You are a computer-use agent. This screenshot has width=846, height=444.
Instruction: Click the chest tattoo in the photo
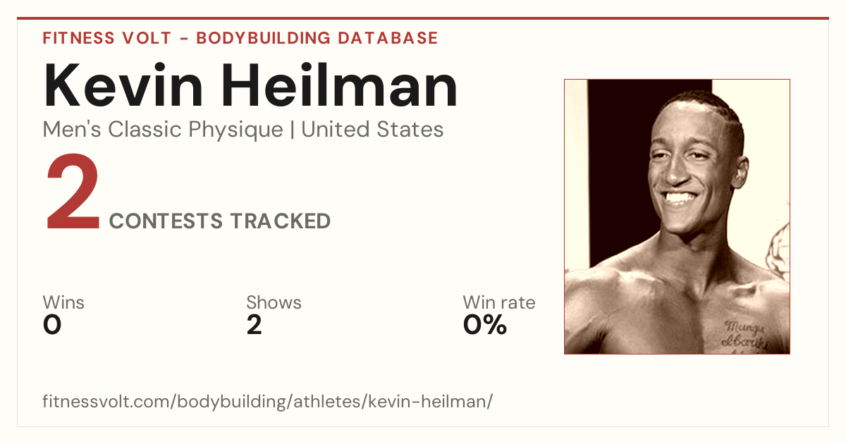click(747, 336)
